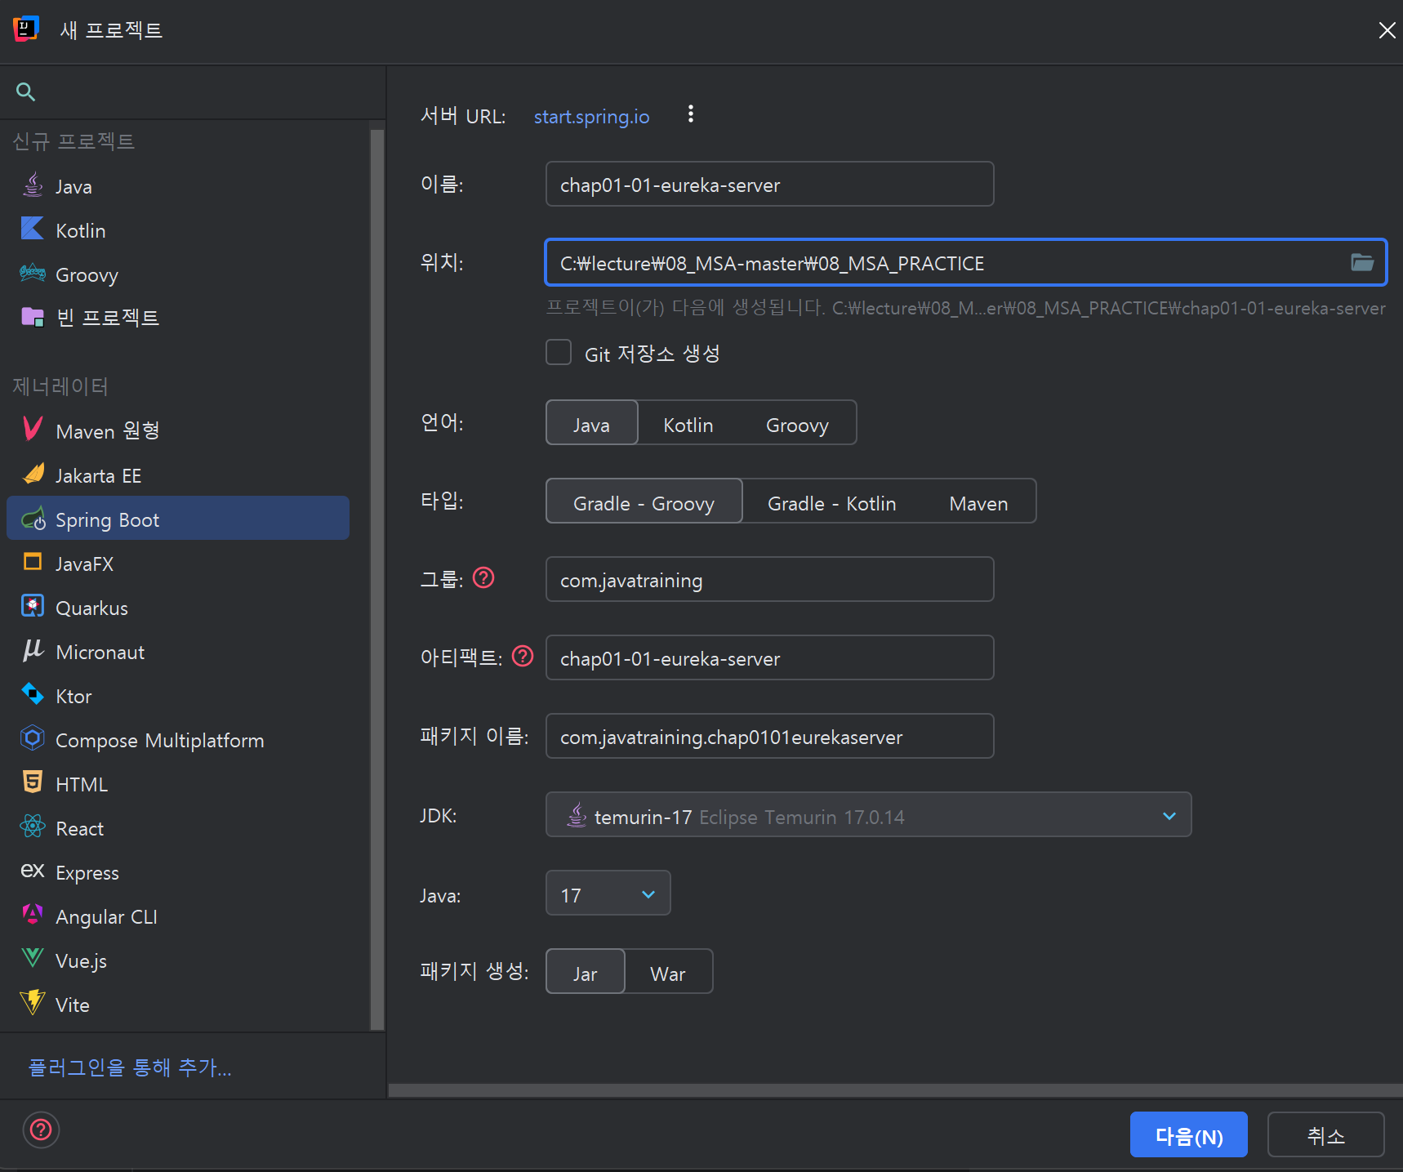Choose the Express generator icon
The image size is (1403, 1172).
tap(33, 871)
